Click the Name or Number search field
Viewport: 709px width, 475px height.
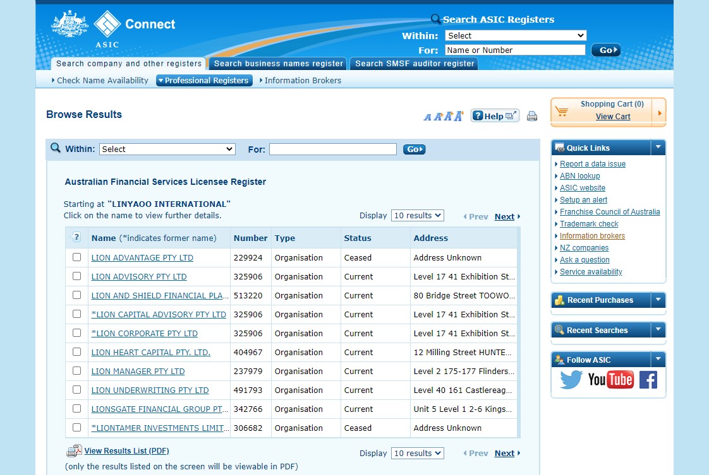click(x=515, y=50)
